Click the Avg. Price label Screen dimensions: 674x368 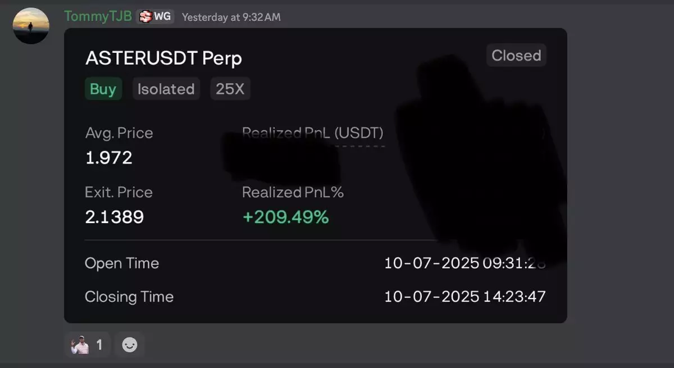click(119, 133)
